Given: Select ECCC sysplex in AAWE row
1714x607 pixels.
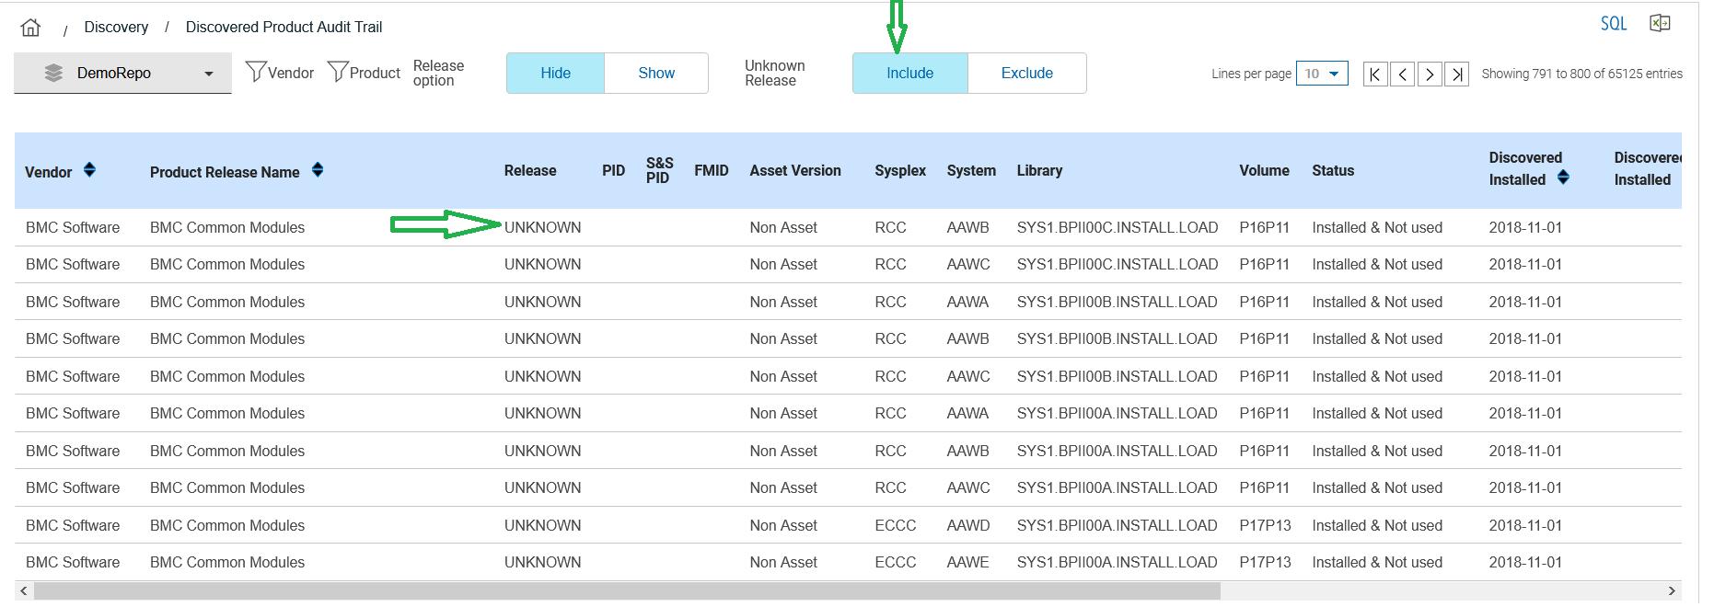Looking at the screenshot, I should [x=895, y=562].
